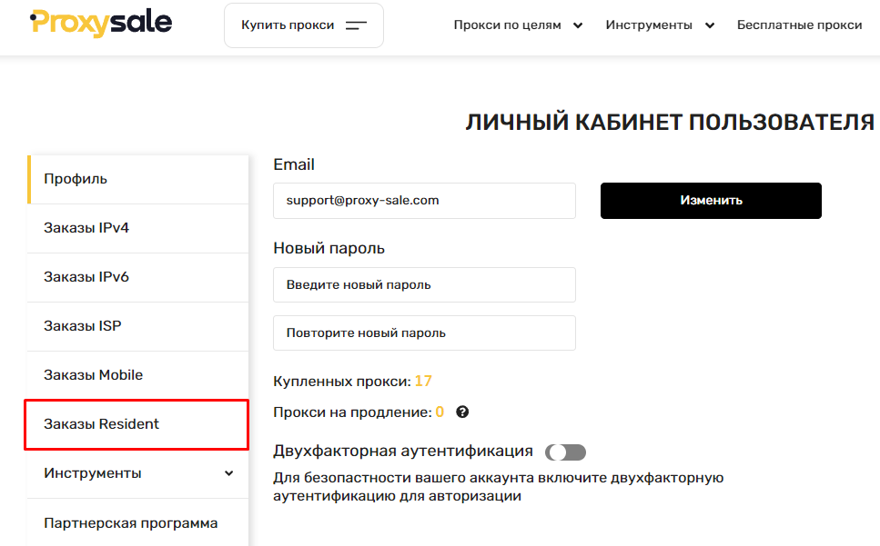Focus the Email input field

point(424,201)
